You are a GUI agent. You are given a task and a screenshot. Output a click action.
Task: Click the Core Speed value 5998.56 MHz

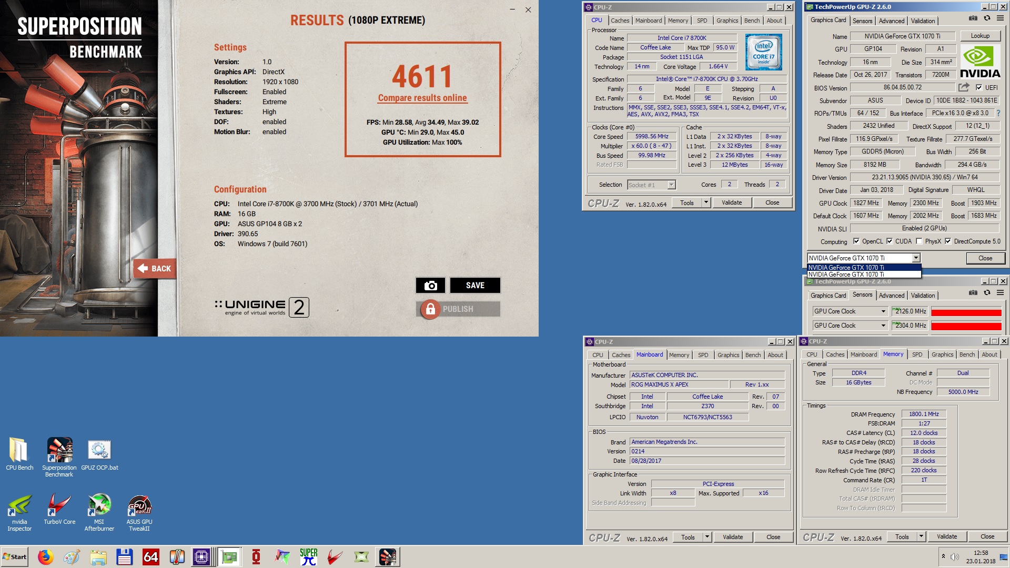[x=652, y=136]
